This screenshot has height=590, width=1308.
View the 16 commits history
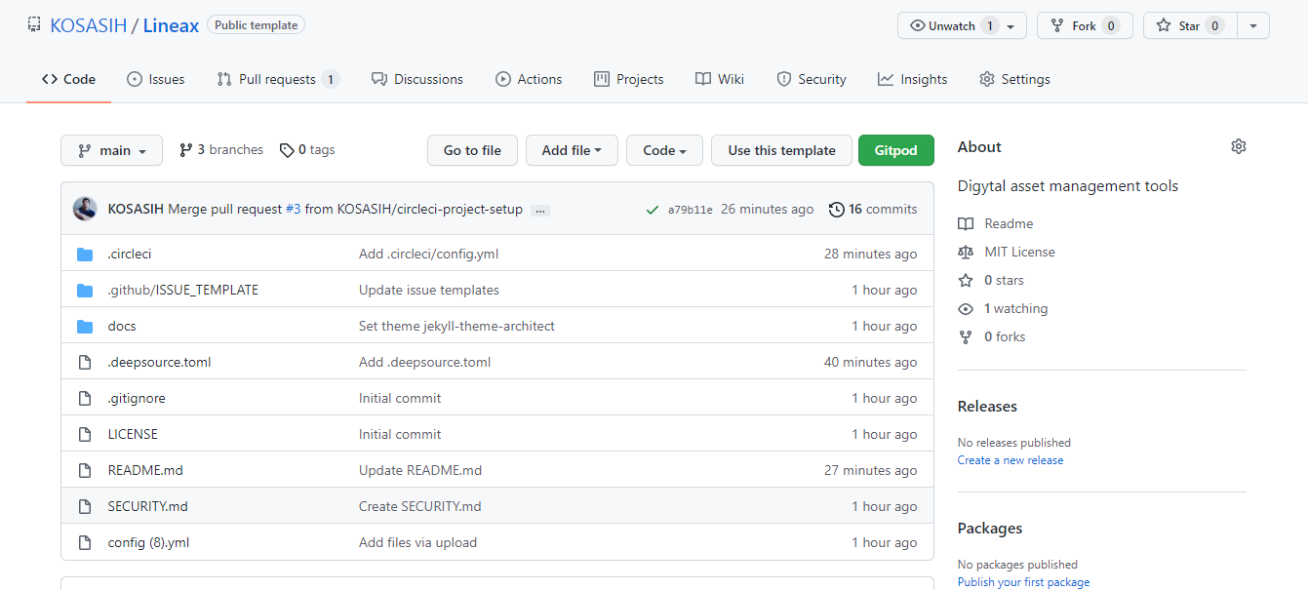873,209
